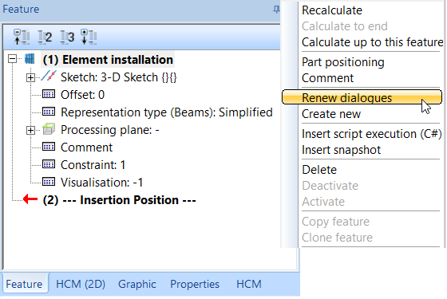Expand the Sketch: 3-D Sketch node
447x299 pixels.
click(30, 77)
